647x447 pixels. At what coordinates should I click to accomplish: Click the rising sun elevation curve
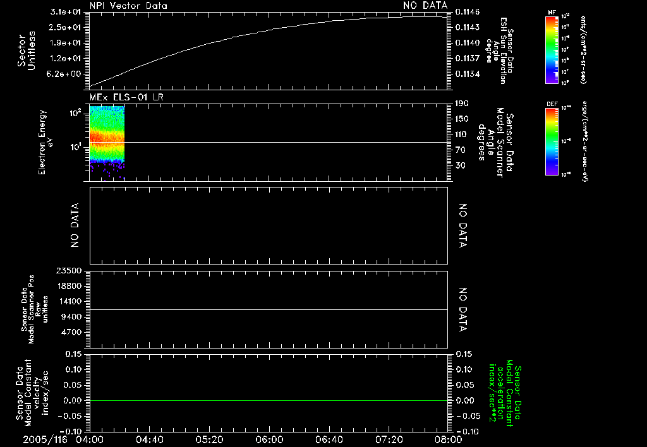[268, 31]
